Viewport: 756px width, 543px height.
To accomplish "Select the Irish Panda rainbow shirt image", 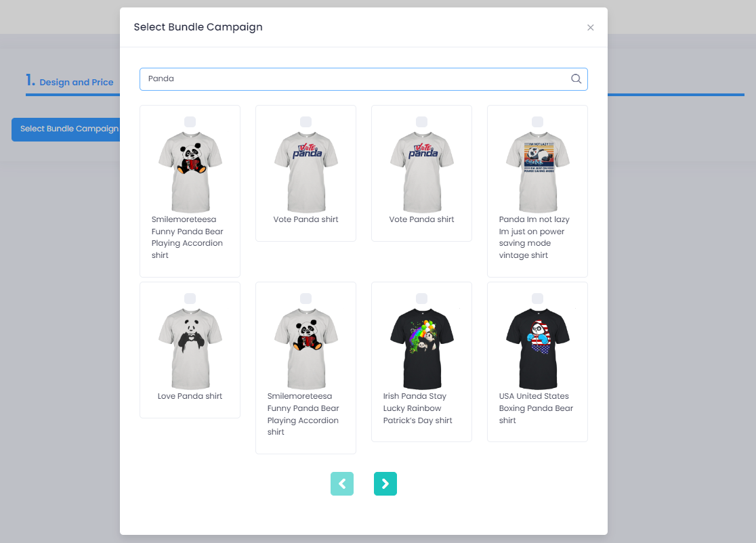I will [x=421, y=349].
